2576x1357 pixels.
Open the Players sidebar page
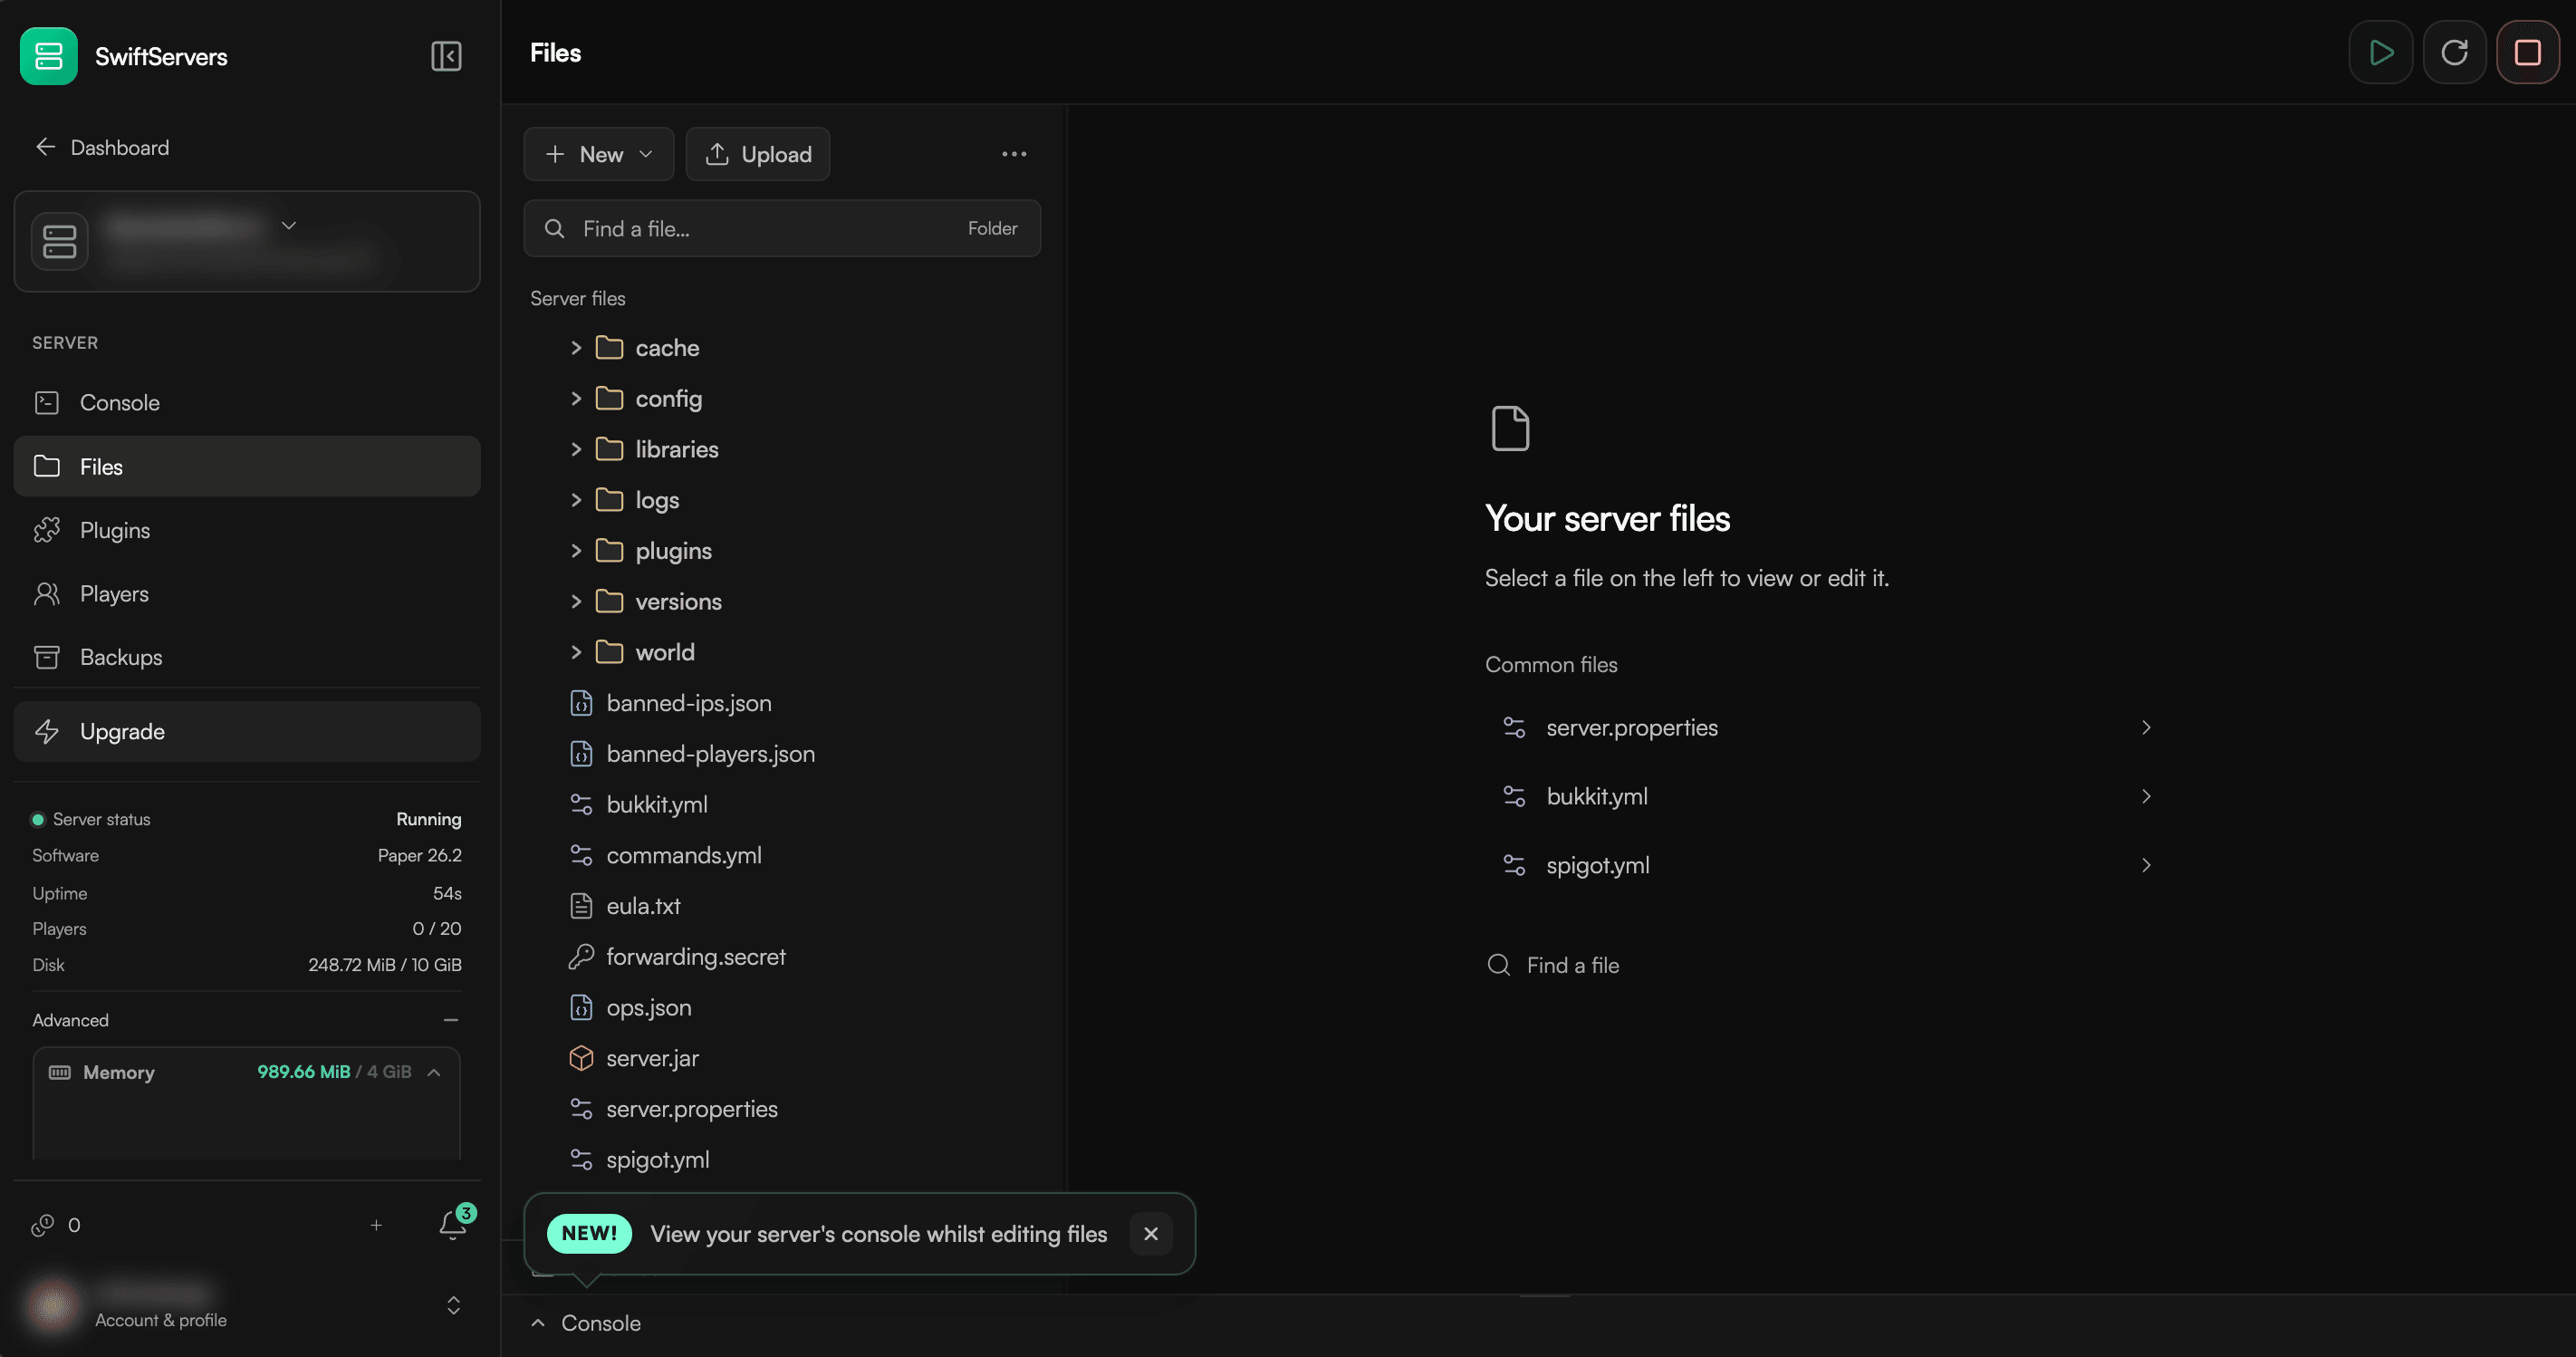[247, 594]
